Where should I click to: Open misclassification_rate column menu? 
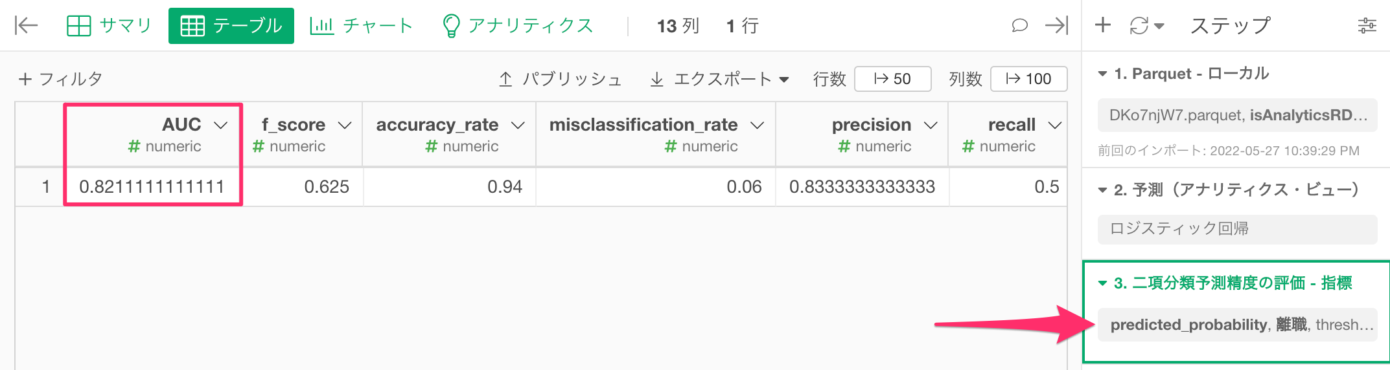[757, 125]
